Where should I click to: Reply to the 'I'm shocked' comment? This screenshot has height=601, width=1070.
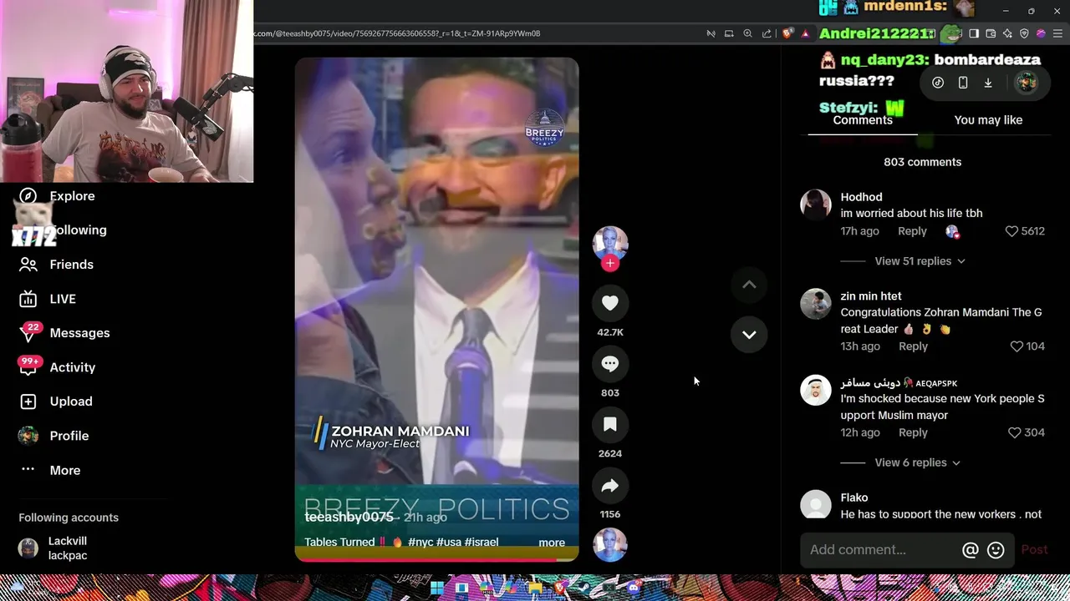pos(913,432)
